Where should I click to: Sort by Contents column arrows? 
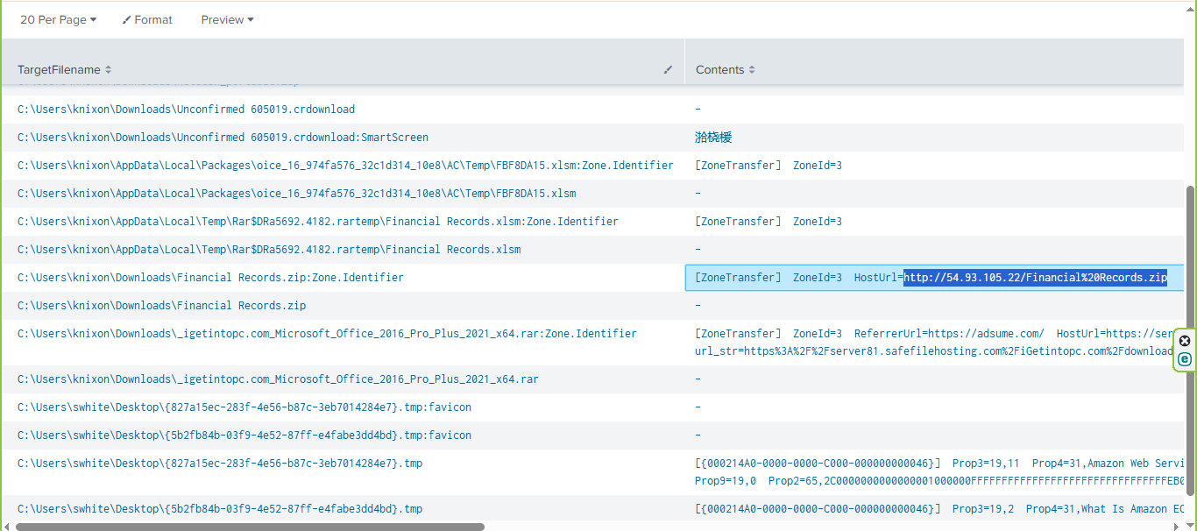pos(752,69)
